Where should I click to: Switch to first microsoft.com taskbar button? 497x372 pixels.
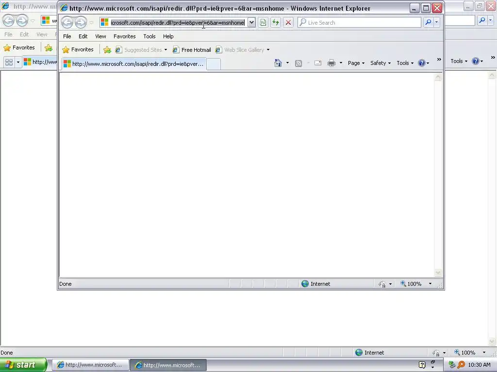90,365
